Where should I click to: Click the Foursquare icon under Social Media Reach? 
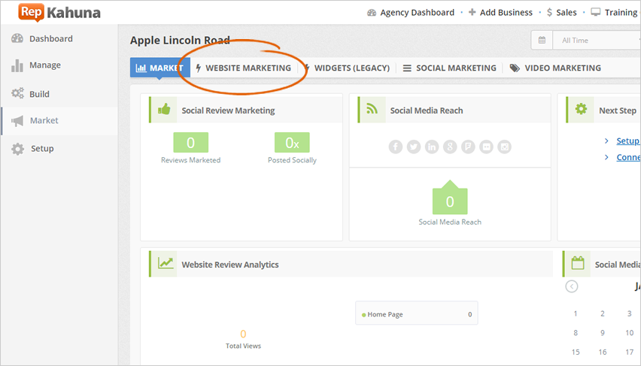pyautogui.click(x=468, y=147)
